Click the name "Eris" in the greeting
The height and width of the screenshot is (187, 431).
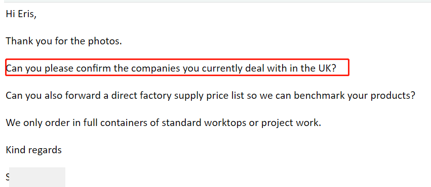(x=27, y=14)
